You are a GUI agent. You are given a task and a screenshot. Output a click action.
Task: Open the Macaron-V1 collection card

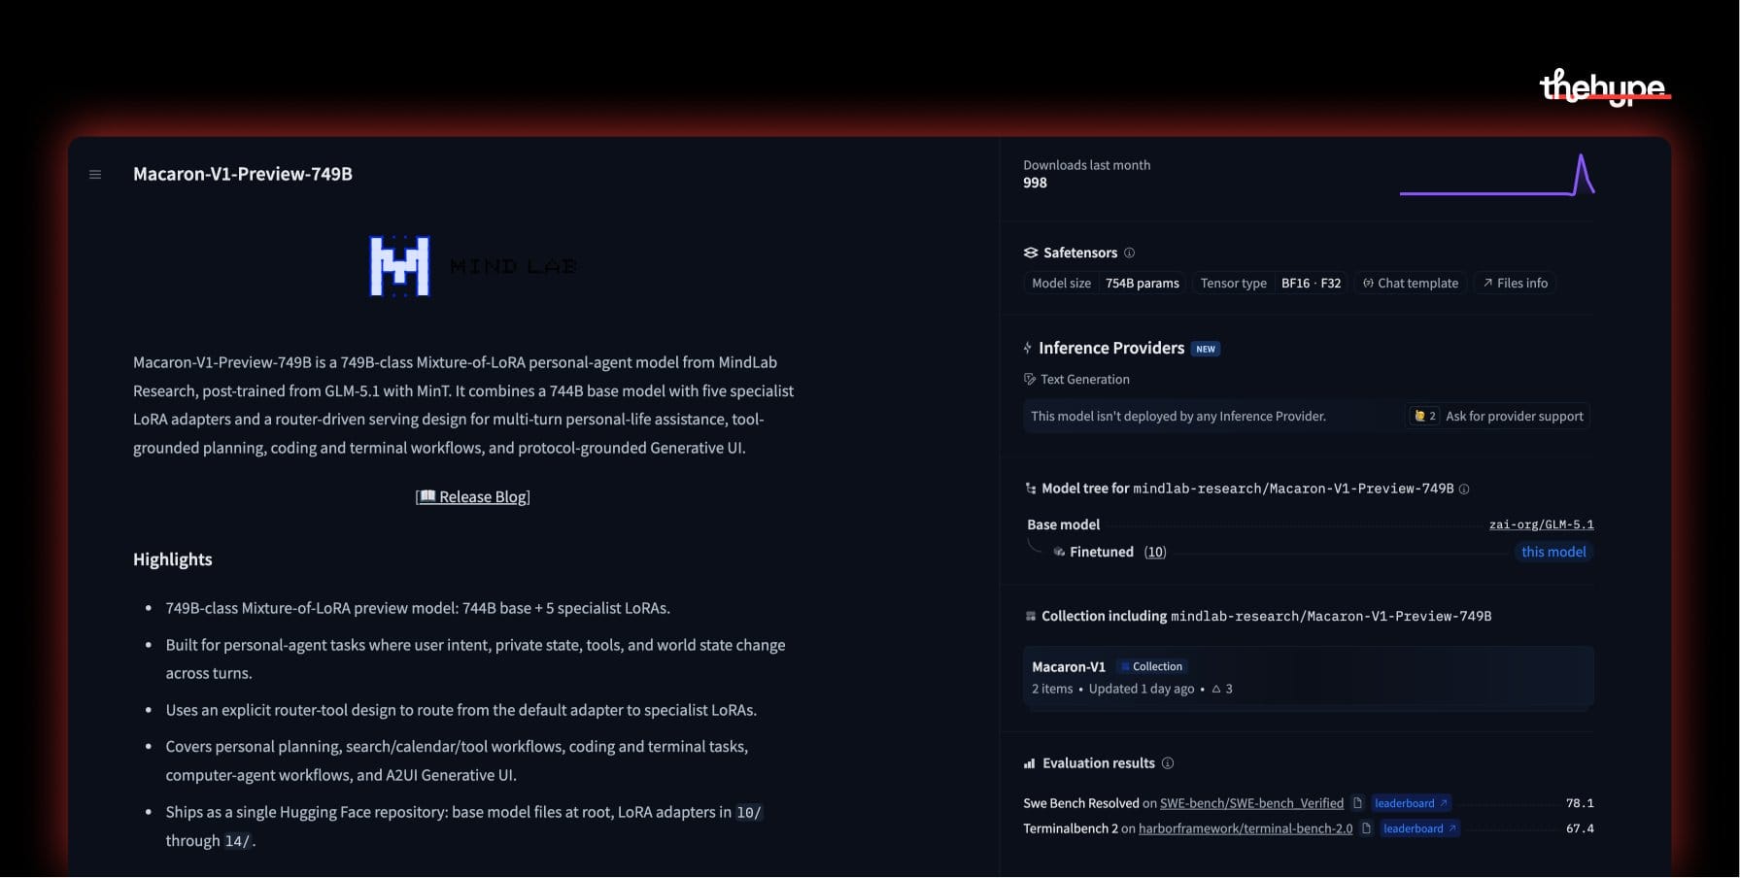1308,676
